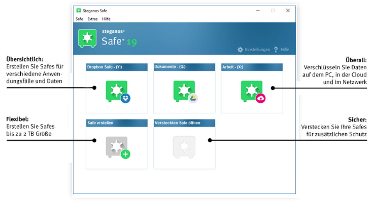Click the Google Drive badge on Dokumente

point(193,98)
